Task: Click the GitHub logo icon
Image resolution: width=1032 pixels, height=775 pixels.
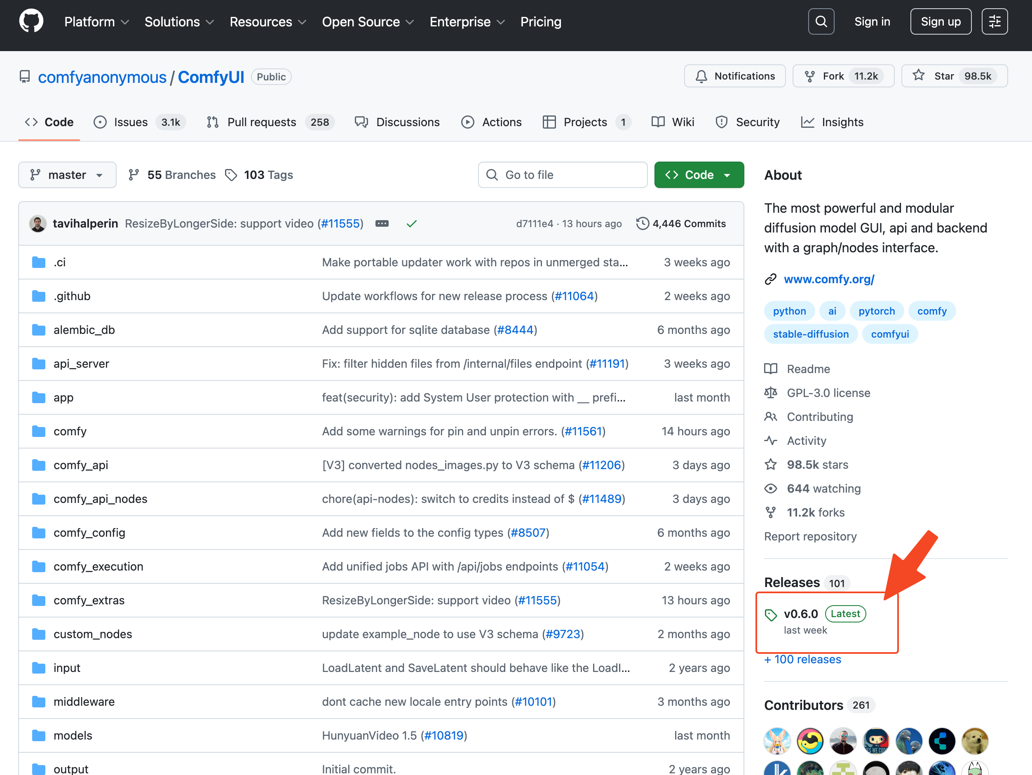Action: (31, 21)
